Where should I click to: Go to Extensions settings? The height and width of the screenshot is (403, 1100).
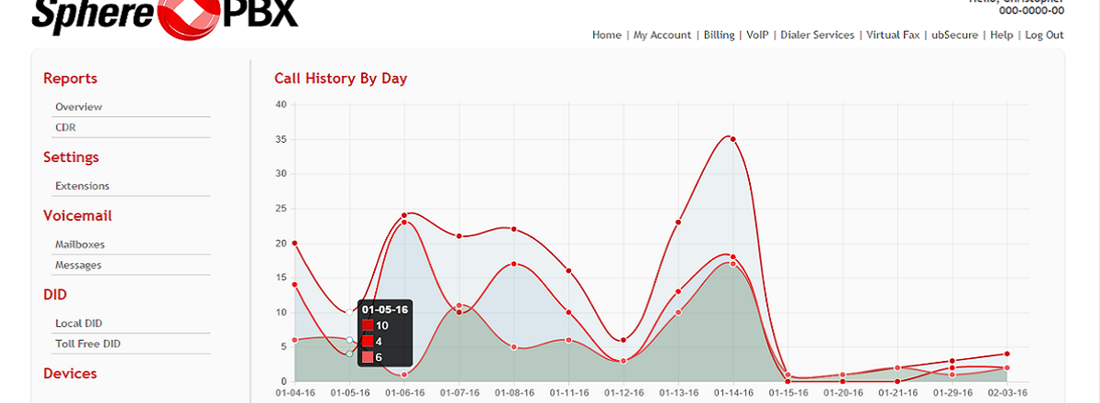[x=82, y=186]
